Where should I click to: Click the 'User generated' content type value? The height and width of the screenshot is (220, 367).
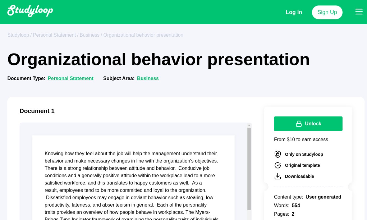tap(323, 197)
